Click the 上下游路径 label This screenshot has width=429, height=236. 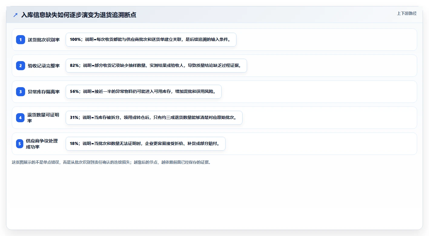(407, 13)
